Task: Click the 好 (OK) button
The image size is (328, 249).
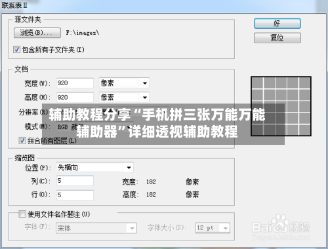Action: 277,24
